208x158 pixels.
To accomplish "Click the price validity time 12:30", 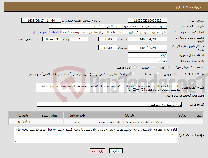I will click(x=108, y=48).
